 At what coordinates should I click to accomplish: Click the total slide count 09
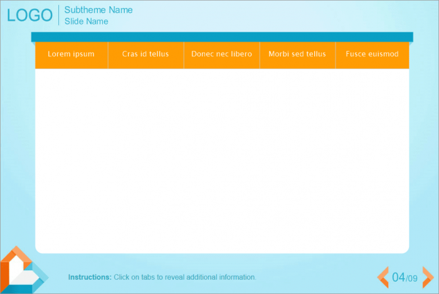tap(412, 278)
